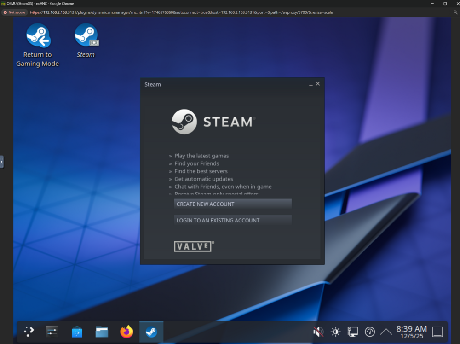Click 'Chat with Friends, even when in-game' text
460x344 pixels.
223,187
